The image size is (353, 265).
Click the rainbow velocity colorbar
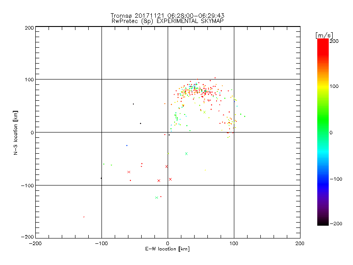point(323,132)
